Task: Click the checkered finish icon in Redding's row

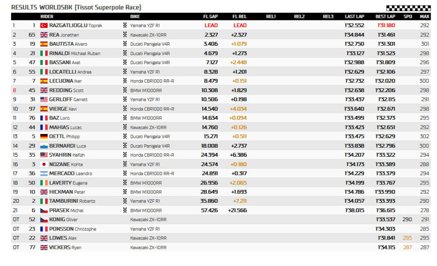Action: point(125,90)
